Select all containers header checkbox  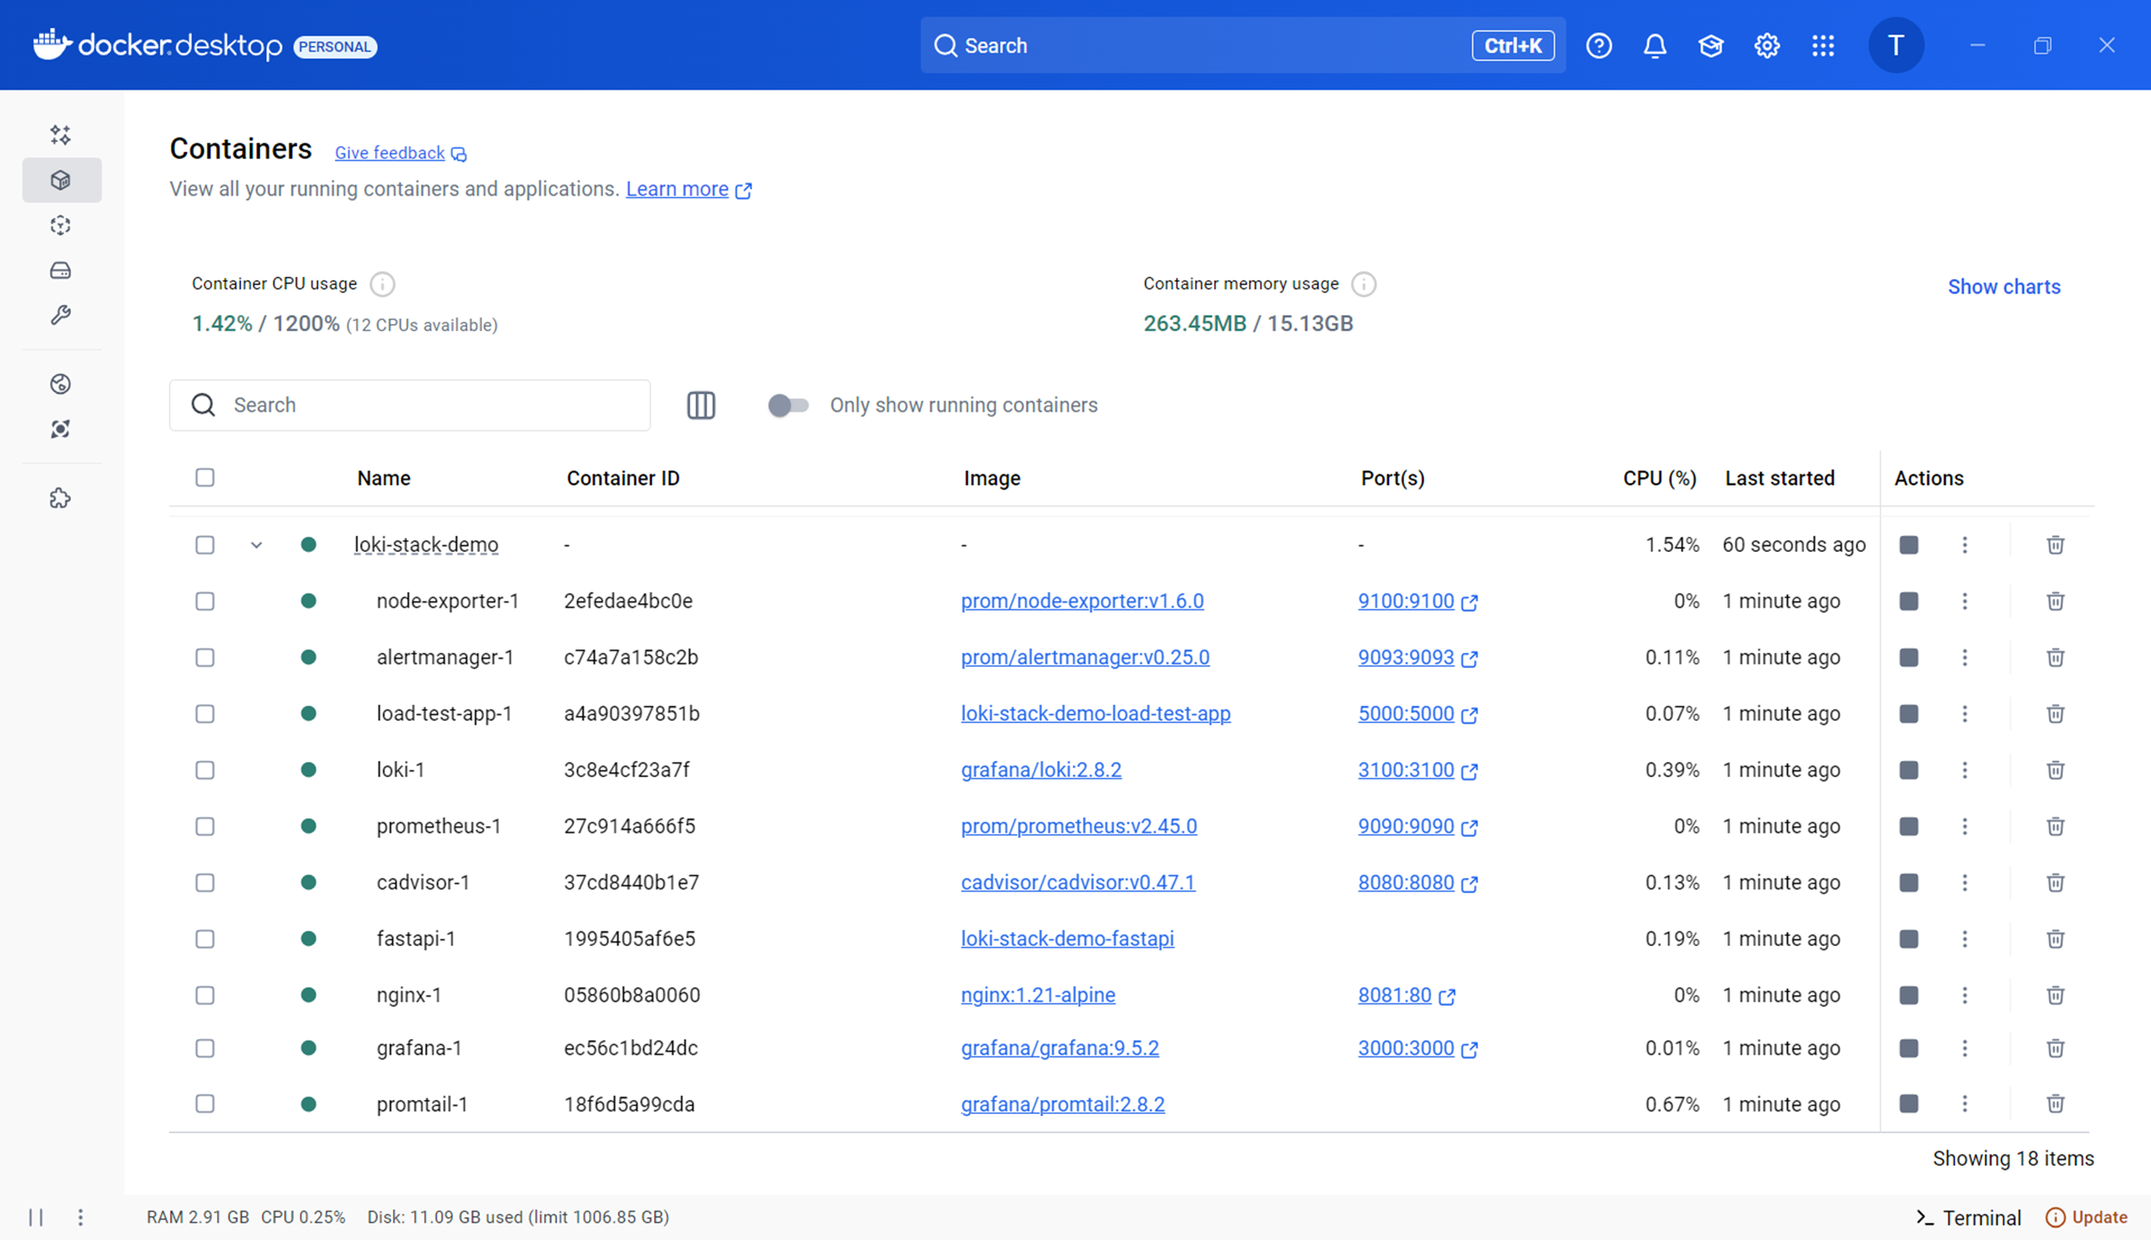[205, 478]
